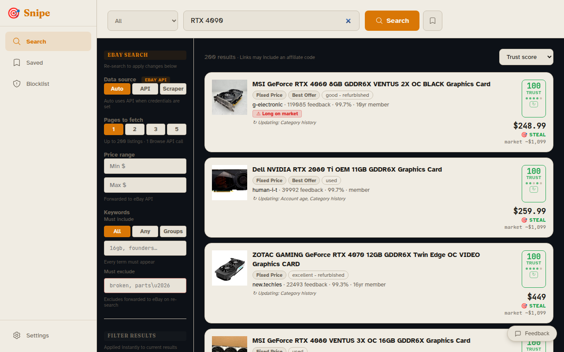Switch data source to Scraper
The height and width of the screenshot is (352, 564).
pos(173,89)
